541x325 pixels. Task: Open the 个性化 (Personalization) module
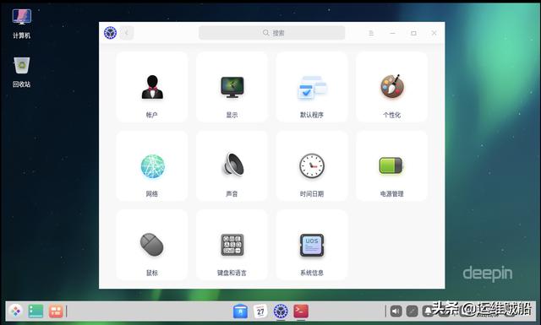pos(391,87)
